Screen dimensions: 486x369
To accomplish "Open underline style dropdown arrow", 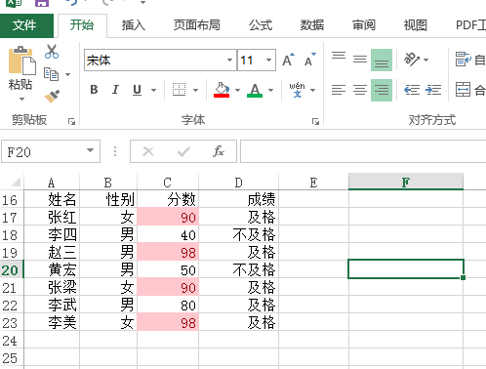I will point(153,90).
